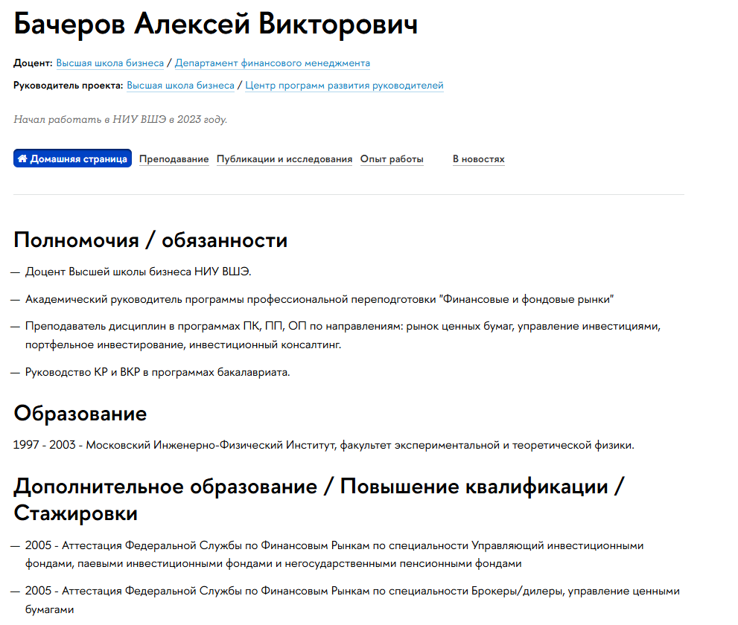
Task: Click the line starting 'Преподаватель дисциплин в программах'
Action: (343, 336)
